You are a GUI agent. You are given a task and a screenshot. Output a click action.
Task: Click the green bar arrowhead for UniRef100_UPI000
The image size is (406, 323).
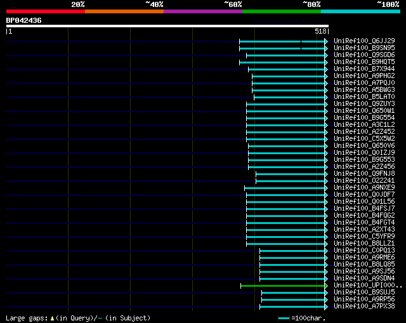coord(326,286)
